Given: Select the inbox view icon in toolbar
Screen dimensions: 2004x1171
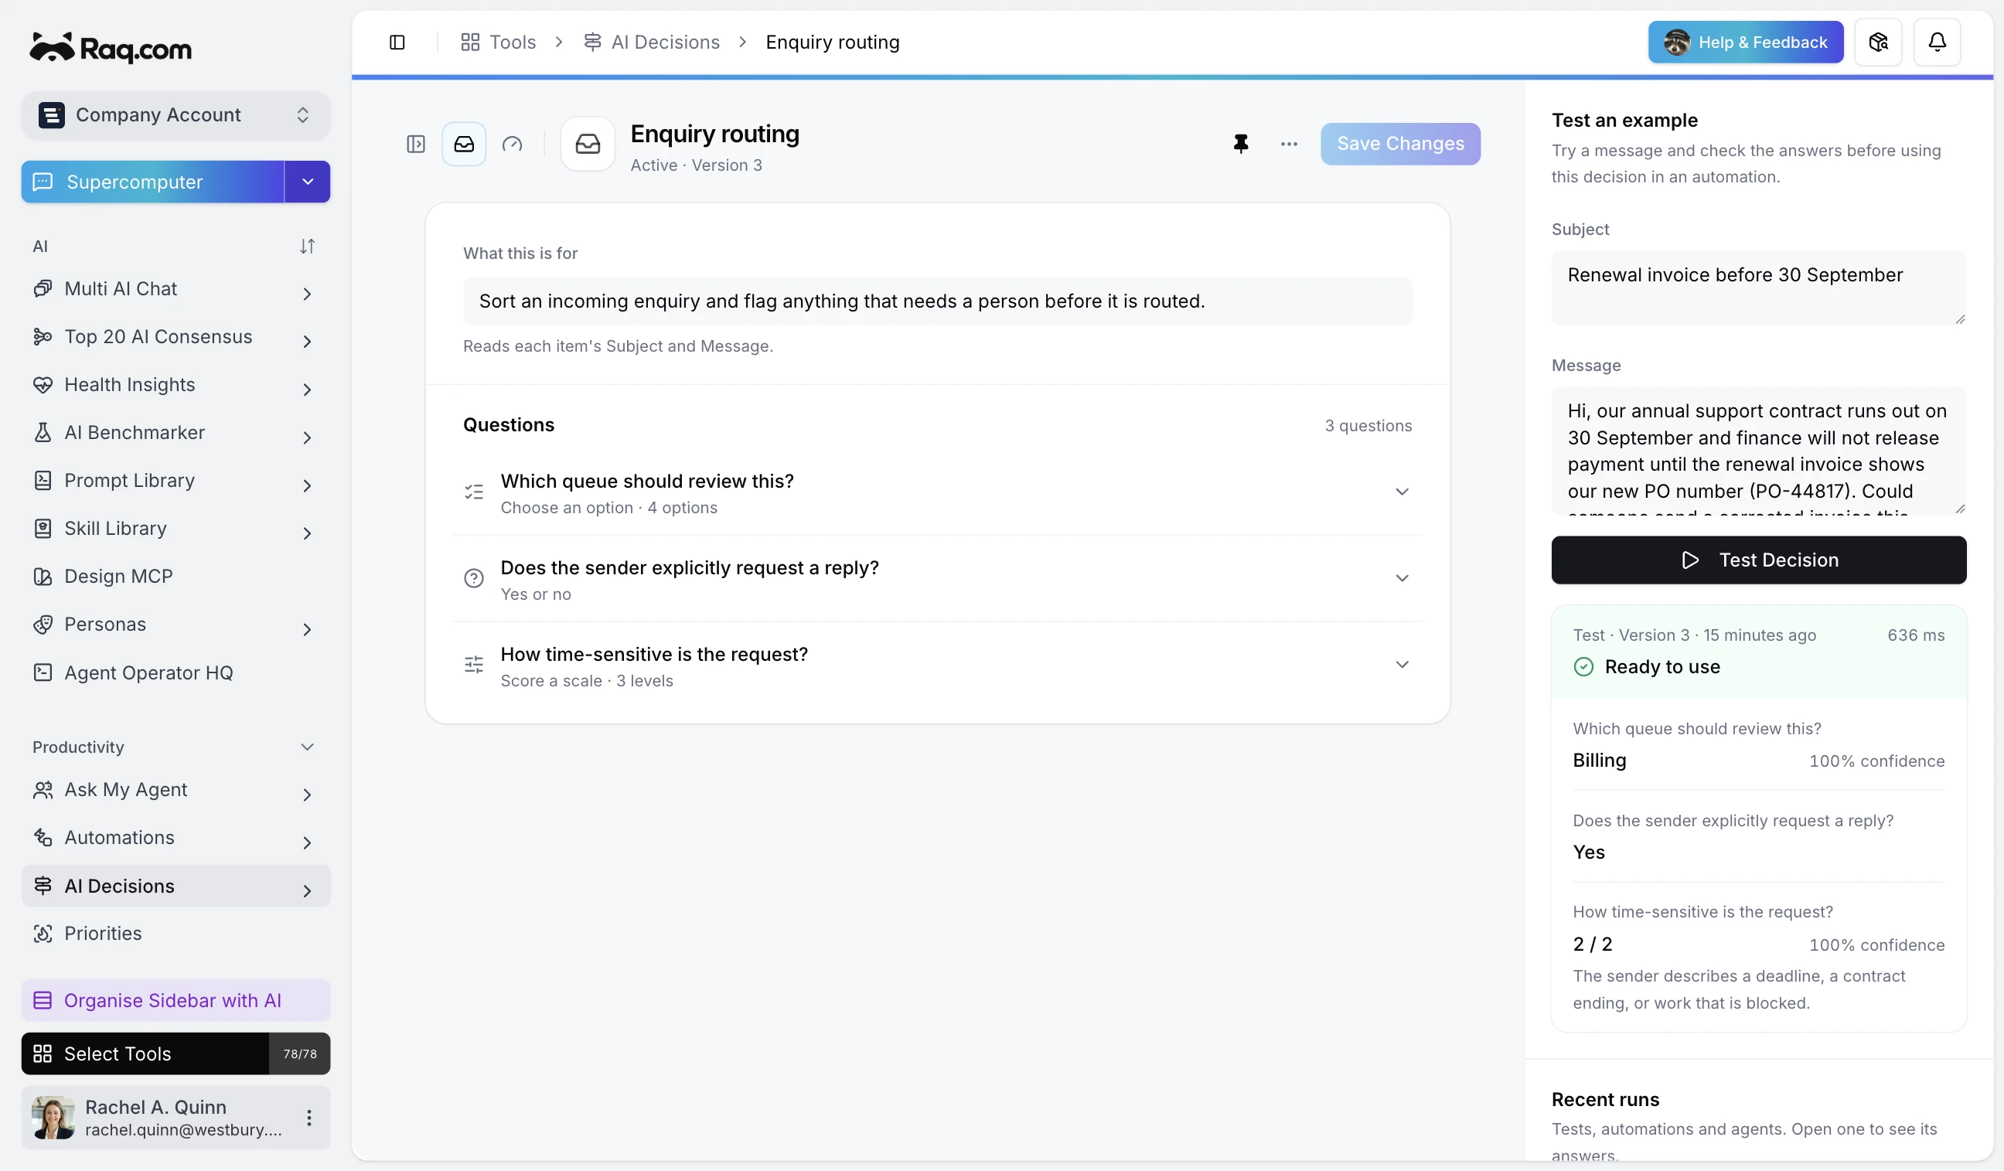Looking at the screenshot, I should (465, 144).
